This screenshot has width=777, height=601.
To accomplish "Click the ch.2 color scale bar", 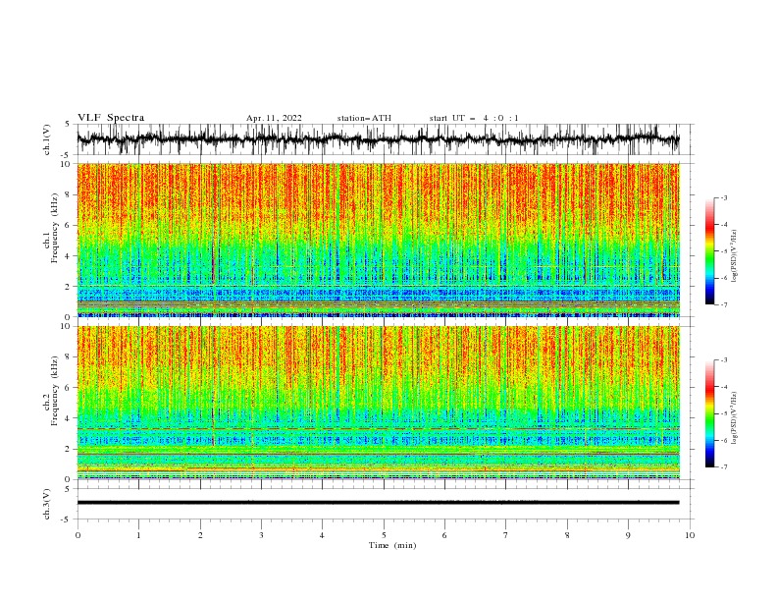I will coord(709,413).
